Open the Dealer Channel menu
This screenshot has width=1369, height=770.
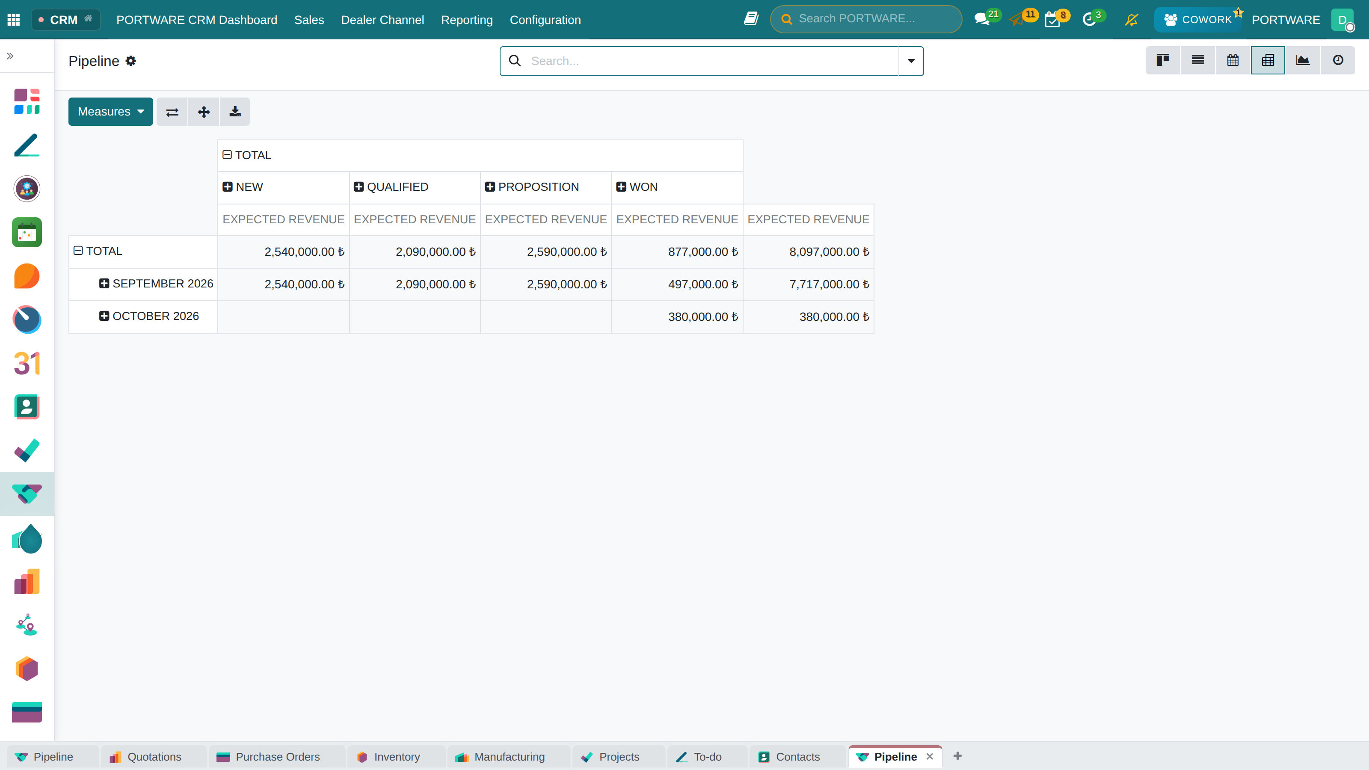[x=382, y=20]
